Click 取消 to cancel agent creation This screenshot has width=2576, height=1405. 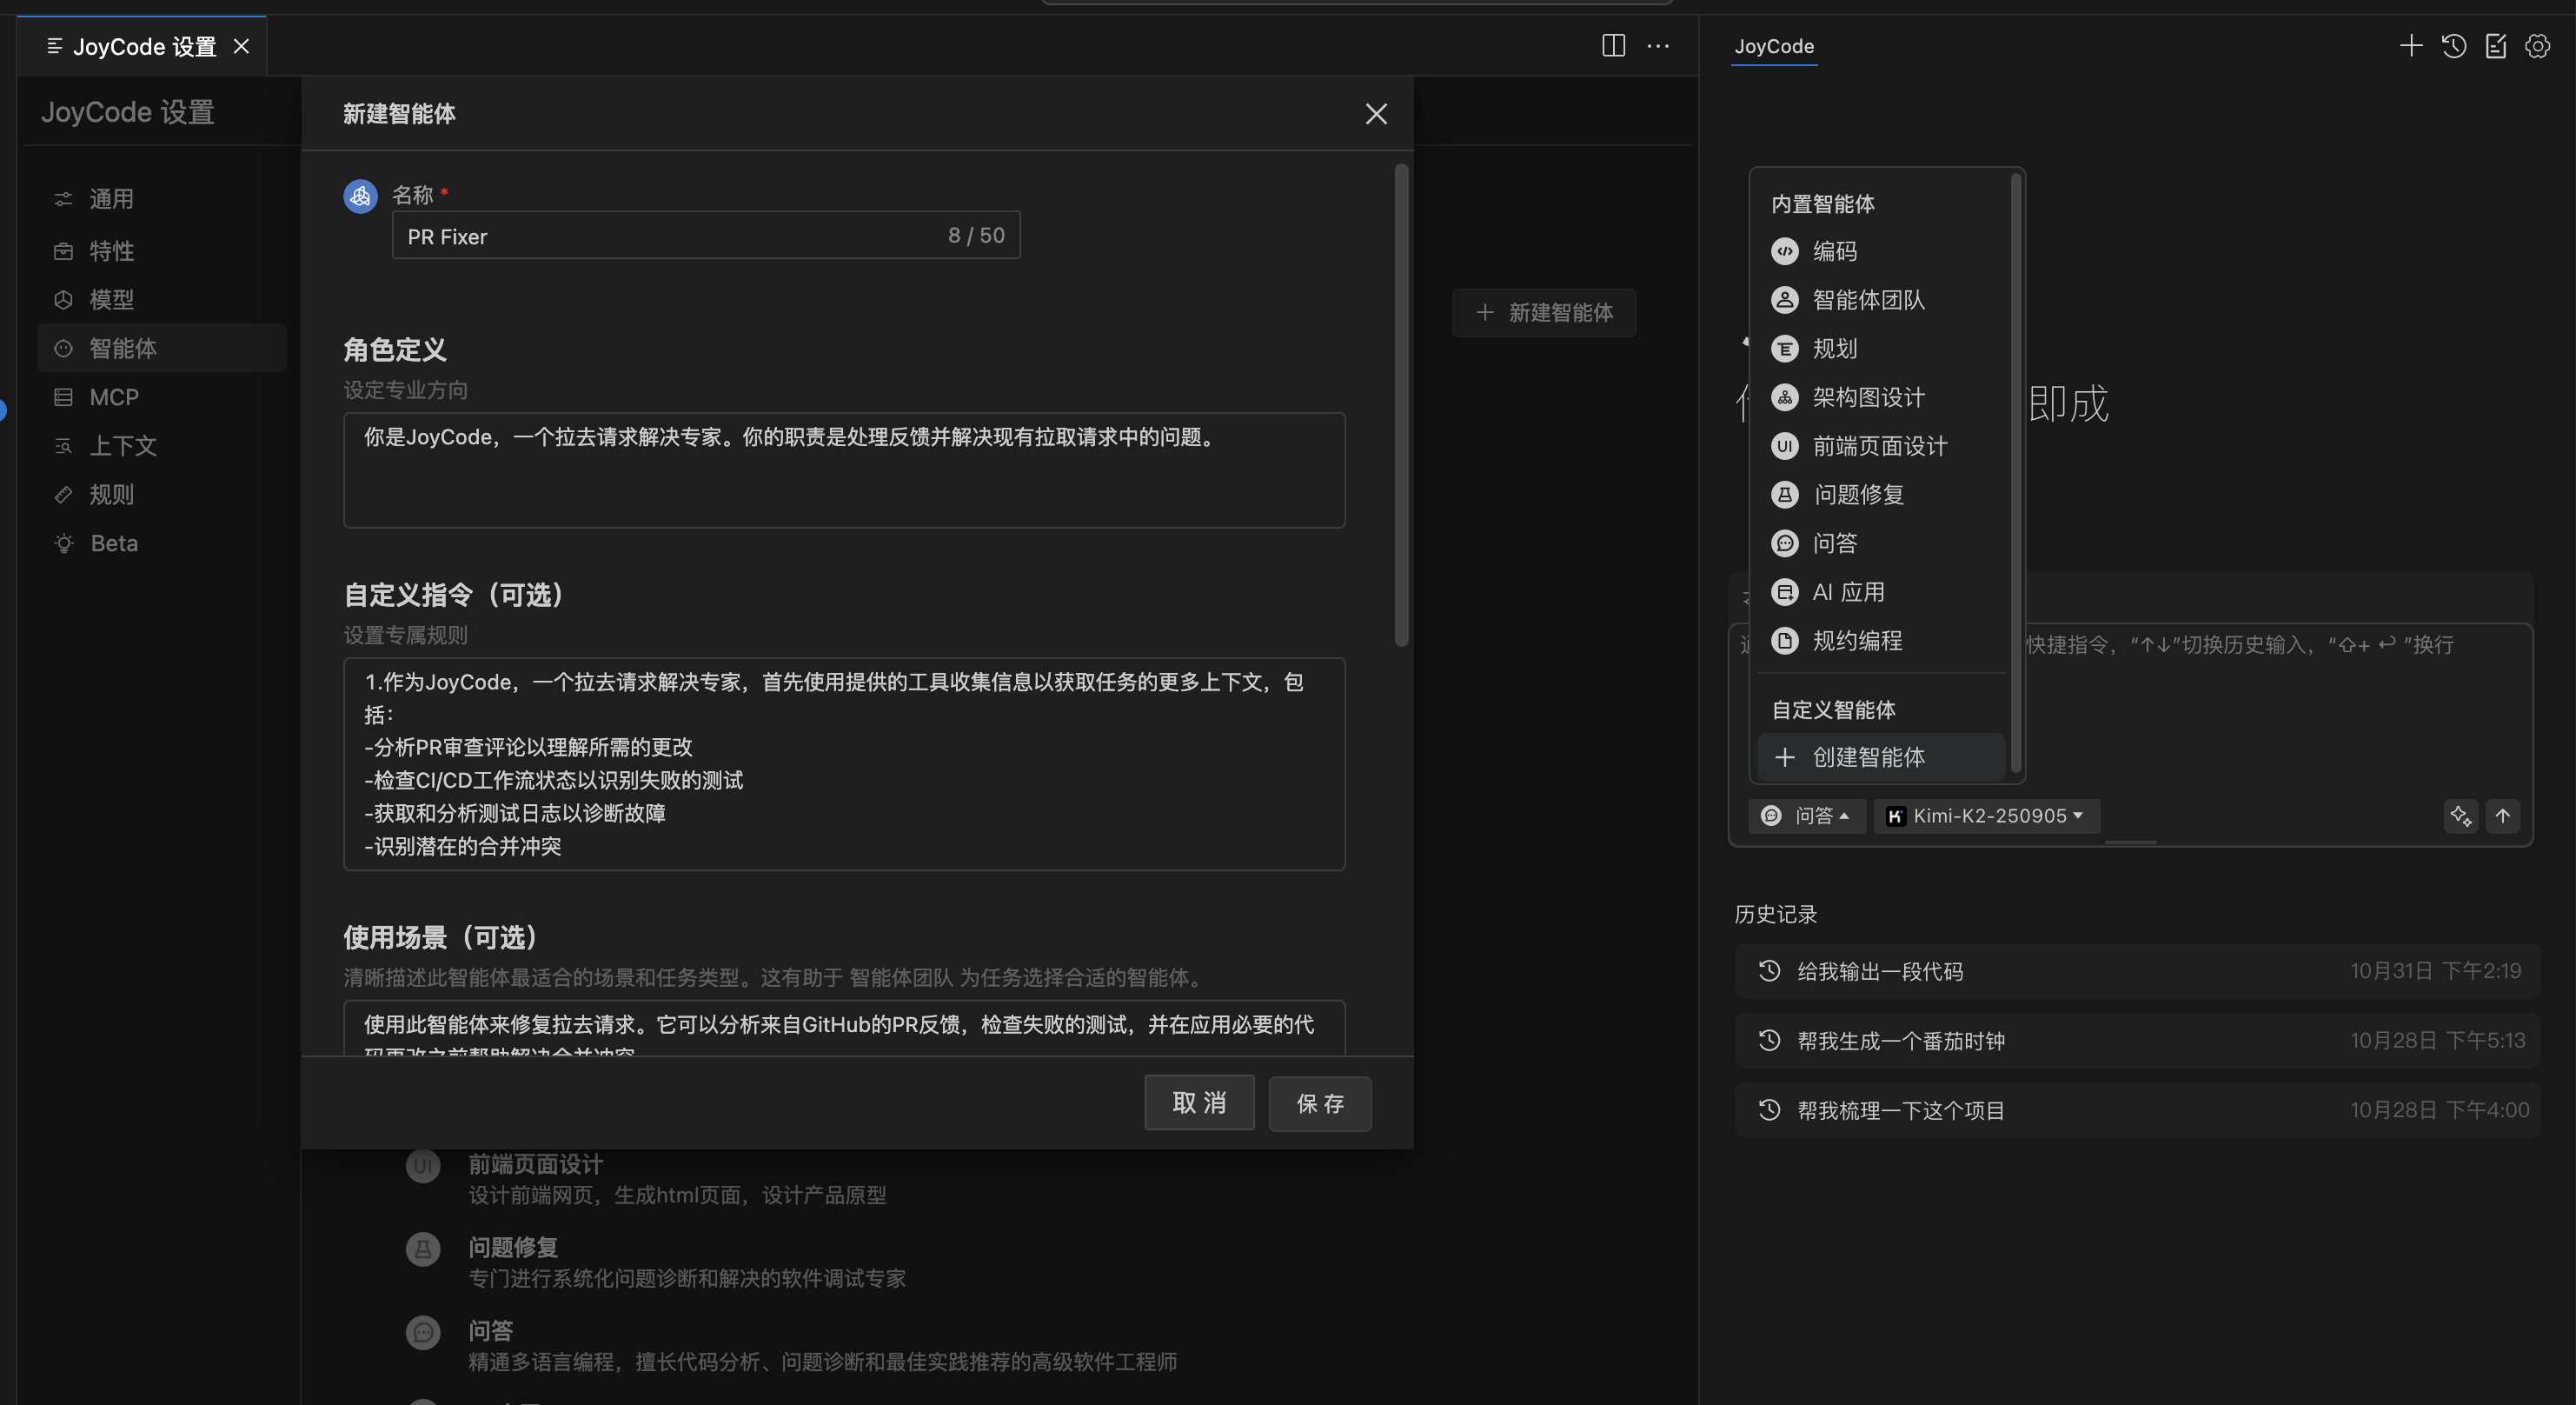tap(1198, 1104)
